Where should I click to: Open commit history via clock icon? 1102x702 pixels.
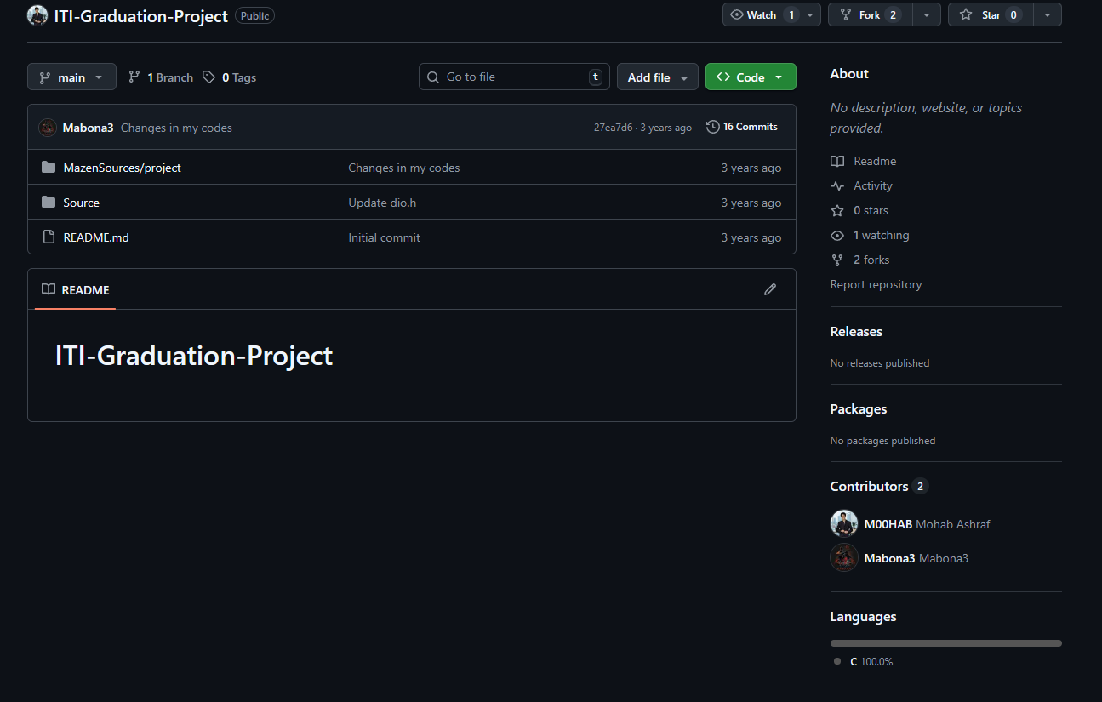click(x=713, y=127)
